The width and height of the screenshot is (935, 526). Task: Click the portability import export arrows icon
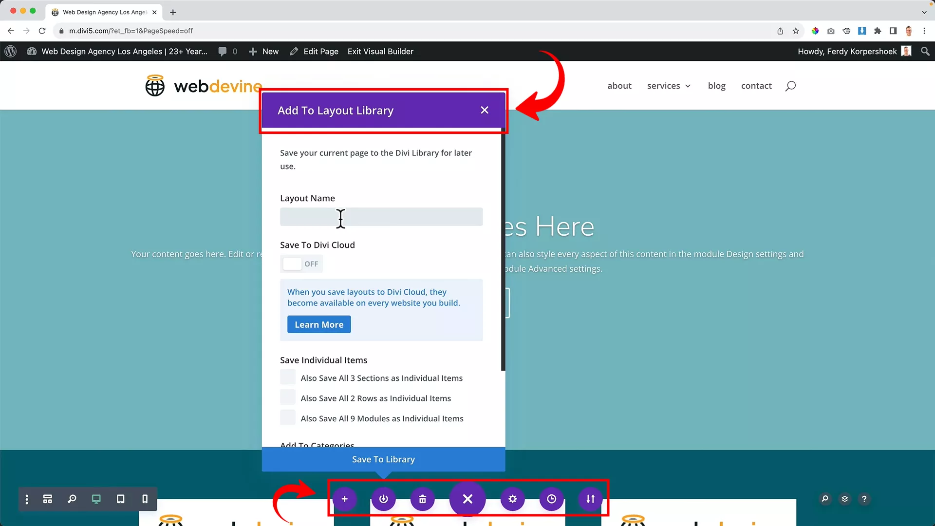click(590, 499)
